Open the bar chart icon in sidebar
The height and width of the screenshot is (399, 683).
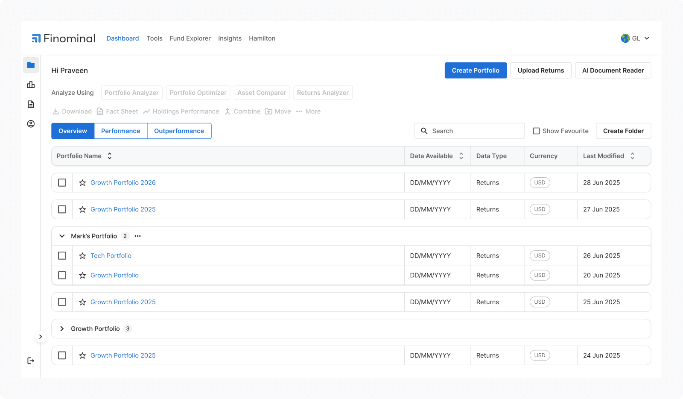pyautogui.click(x=31, y=85)
